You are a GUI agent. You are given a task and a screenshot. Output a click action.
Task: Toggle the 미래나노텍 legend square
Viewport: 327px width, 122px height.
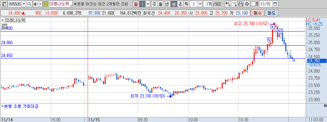[3, 20]
